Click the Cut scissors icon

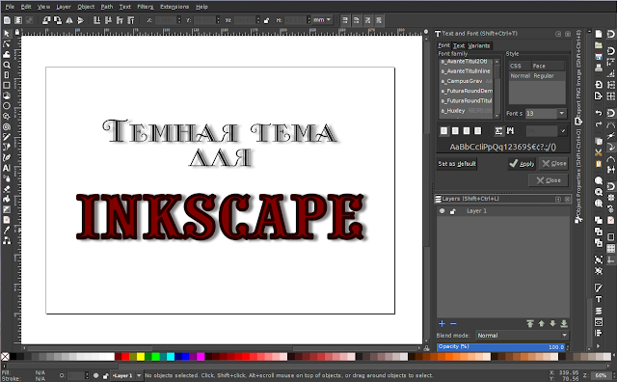click(x=599, y=152)
